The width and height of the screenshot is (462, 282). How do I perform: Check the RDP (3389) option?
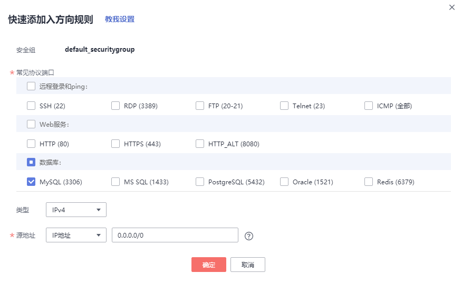[115, 106]
